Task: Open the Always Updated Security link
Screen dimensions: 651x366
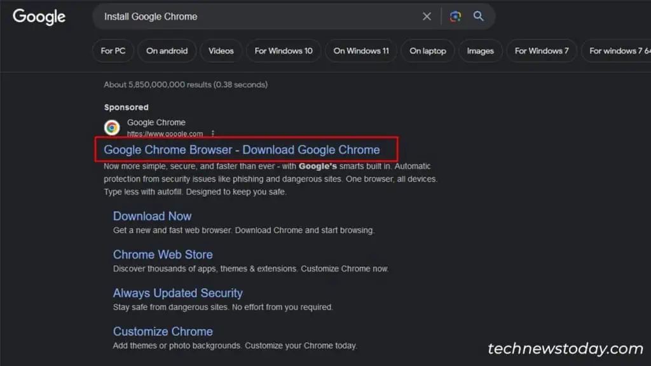Action: (x=178, y=293)
